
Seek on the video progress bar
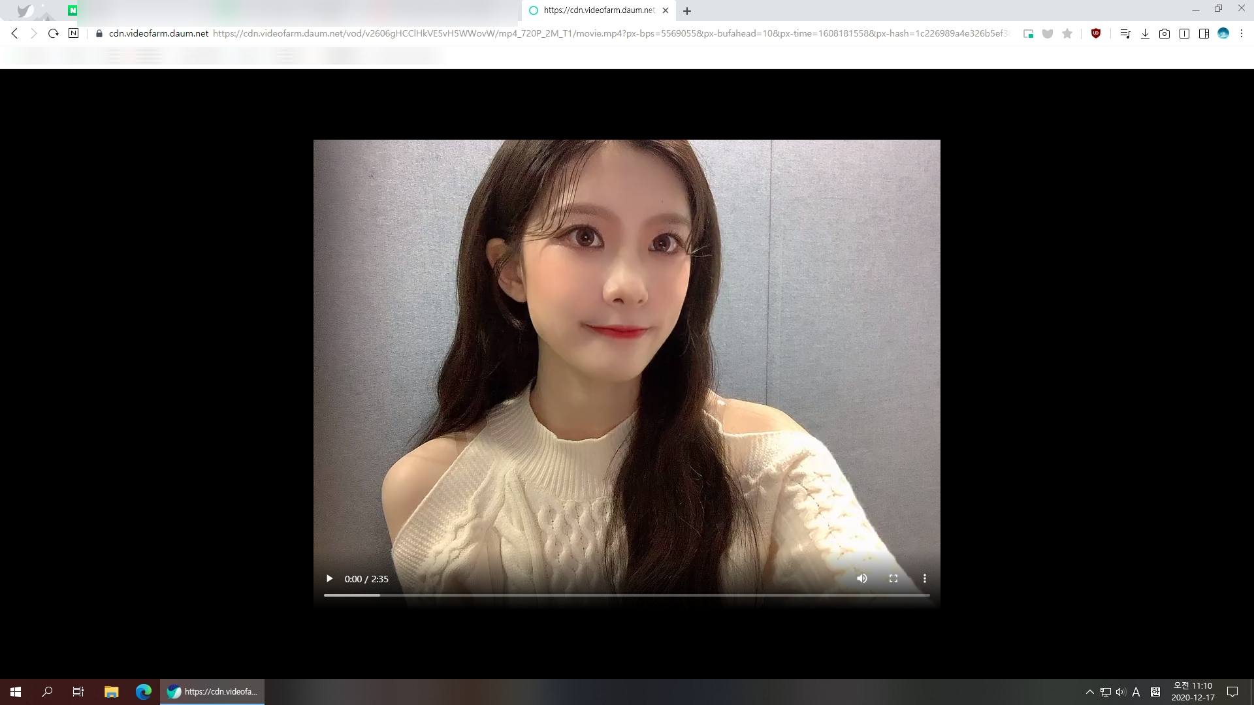tap(626, 595)
